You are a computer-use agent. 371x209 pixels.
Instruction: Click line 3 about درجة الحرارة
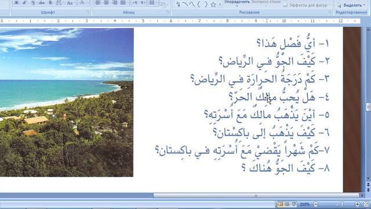(x=260, y=79)
